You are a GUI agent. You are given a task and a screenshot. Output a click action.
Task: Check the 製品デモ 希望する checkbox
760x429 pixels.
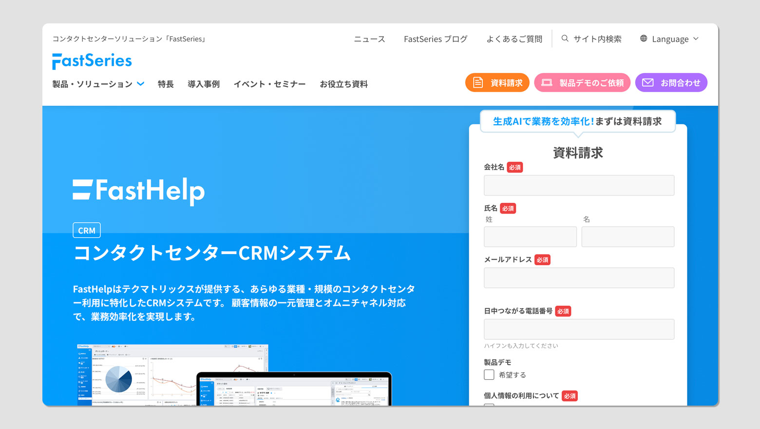489,374
